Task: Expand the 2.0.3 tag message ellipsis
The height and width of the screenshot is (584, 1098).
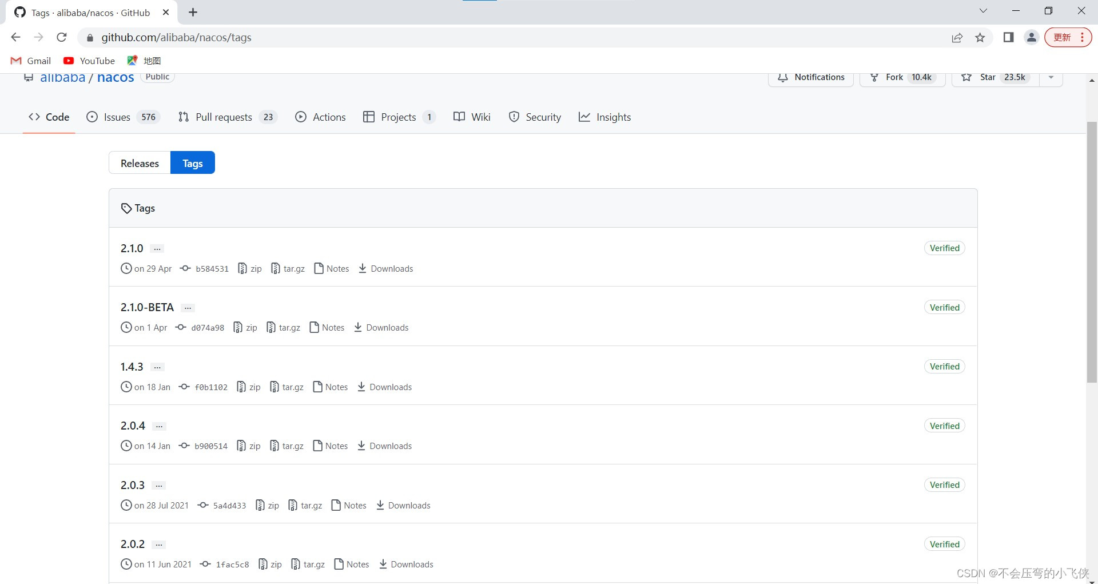Action: tap(159, 486)
